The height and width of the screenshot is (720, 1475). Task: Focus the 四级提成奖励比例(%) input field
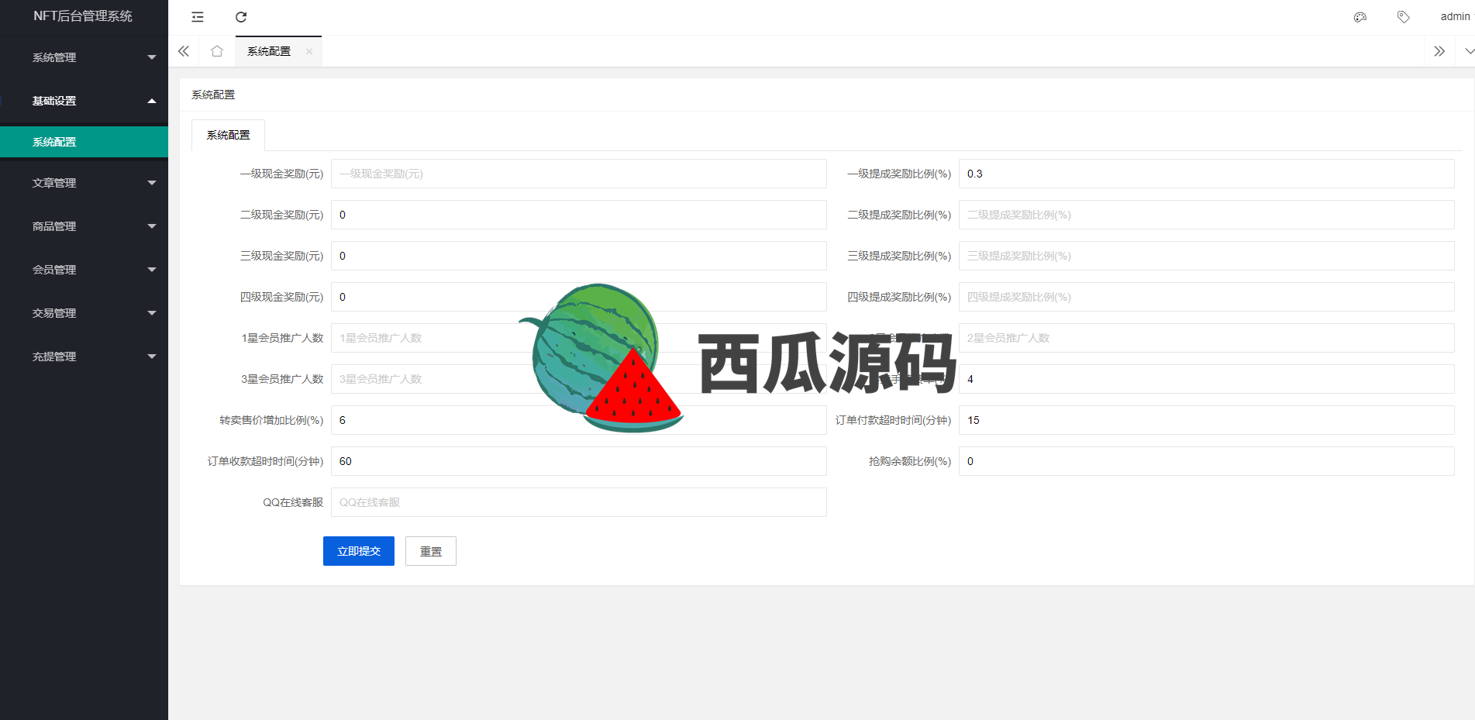pos(1207,297)
